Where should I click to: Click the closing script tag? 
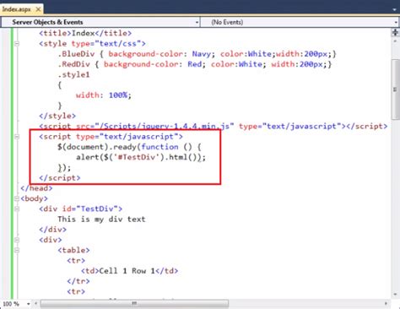coord(60,178)
